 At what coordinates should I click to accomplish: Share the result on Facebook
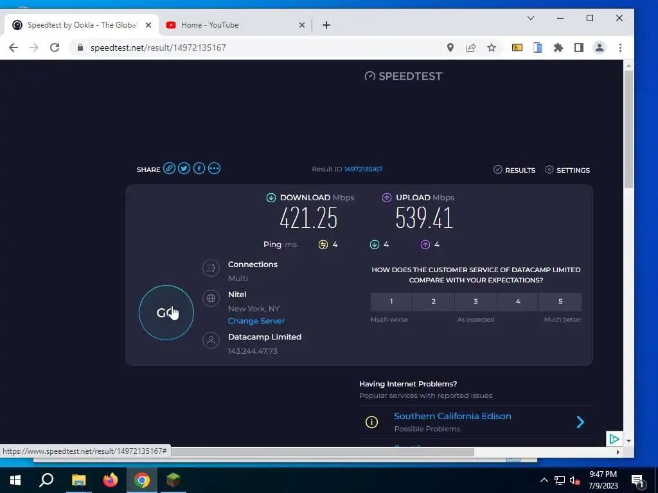pos(199,169)
